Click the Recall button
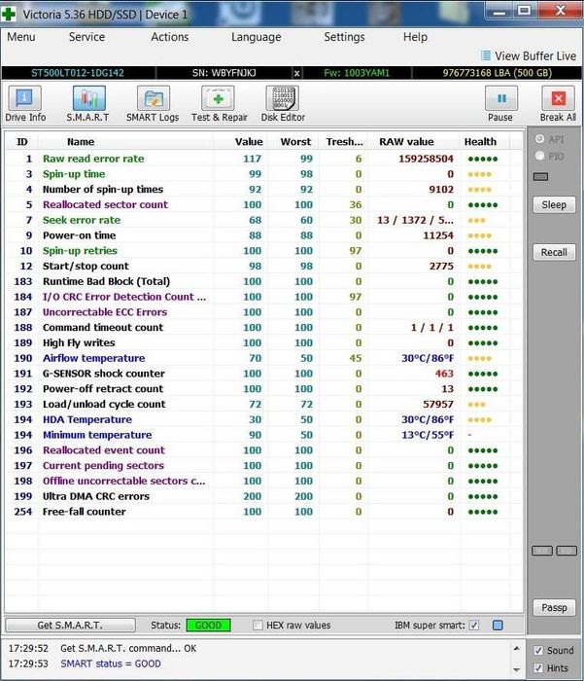This screenshot has height=681, width=584. [554, 252]
